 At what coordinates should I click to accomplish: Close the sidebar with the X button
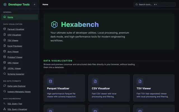click(34, 4)
